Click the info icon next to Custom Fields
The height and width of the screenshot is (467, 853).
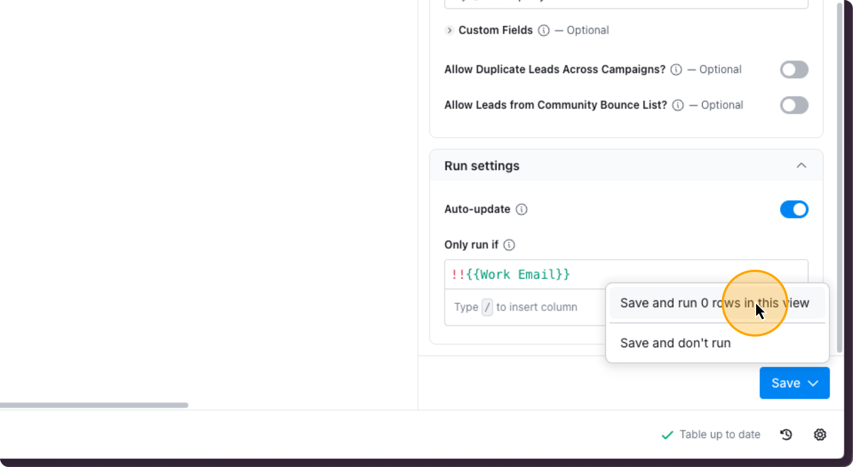pyautogui.click(x=543, y=30)
